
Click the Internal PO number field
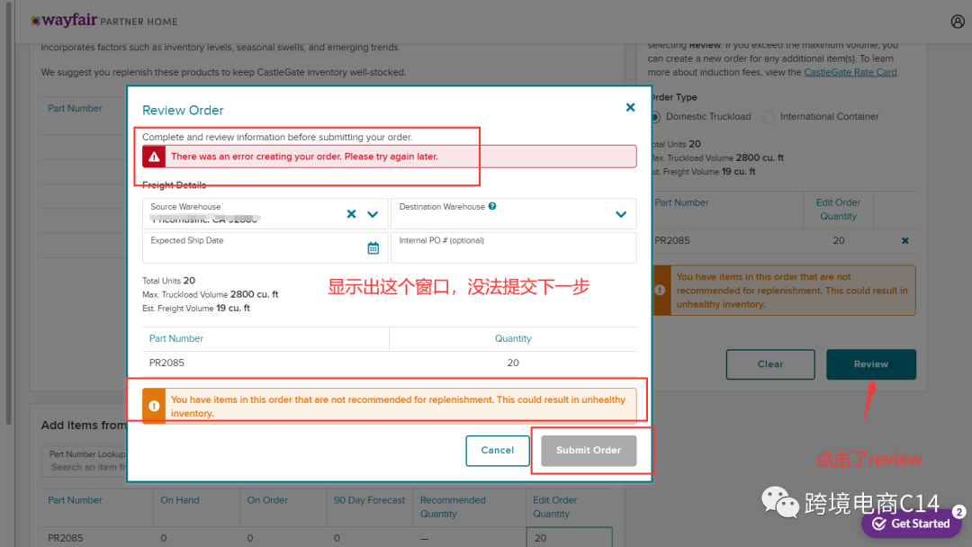[x=513, y=247]
